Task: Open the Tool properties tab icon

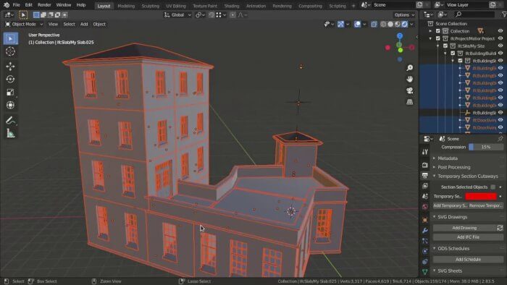Action: coord(425,152)
